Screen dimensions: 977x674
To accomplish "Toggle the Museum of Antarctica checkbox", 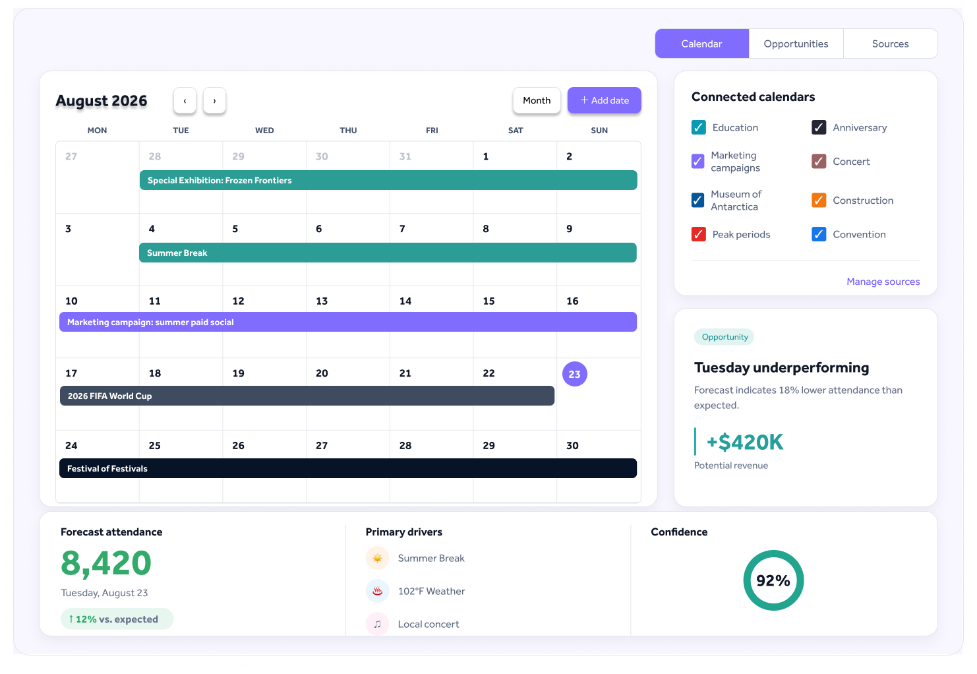I will pyautogui.click(x=697, y=200).
